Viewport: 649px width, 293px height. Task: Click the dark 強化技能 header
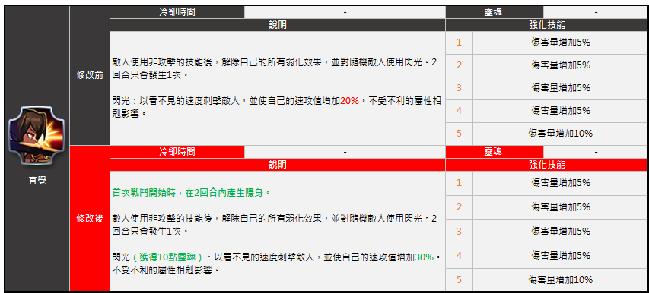click(547, 25)
